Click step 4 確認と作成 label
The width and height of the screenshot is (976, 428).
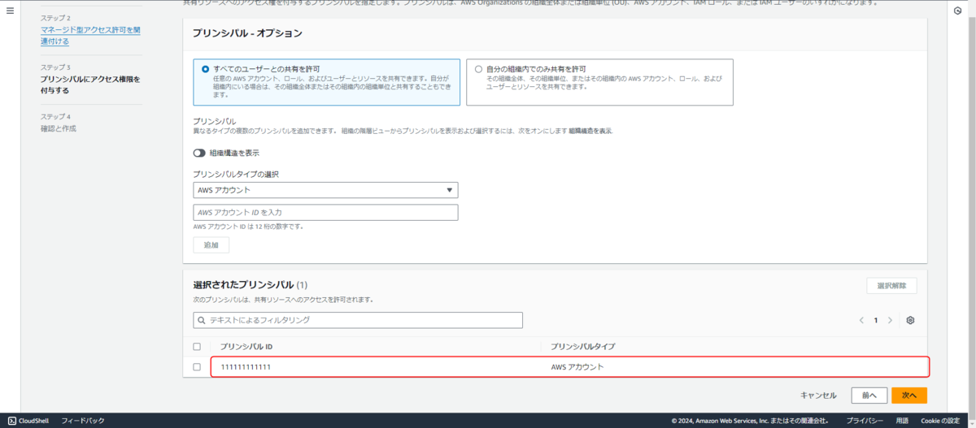click(59, 128)
